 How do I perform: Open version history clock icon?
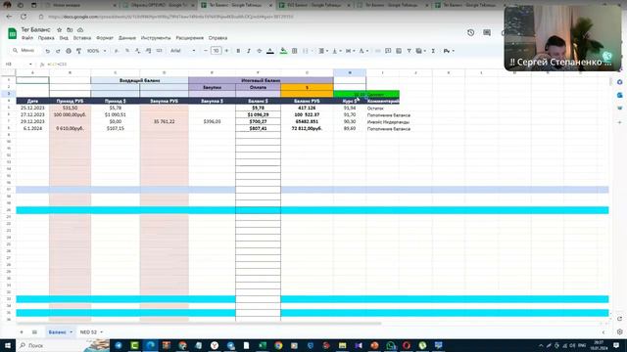pos(470,32)
